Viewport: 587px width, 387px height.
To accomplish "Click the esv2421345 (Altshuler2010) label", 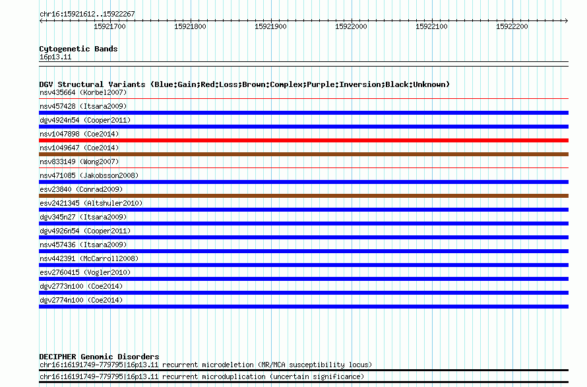I will coord(91,203).
